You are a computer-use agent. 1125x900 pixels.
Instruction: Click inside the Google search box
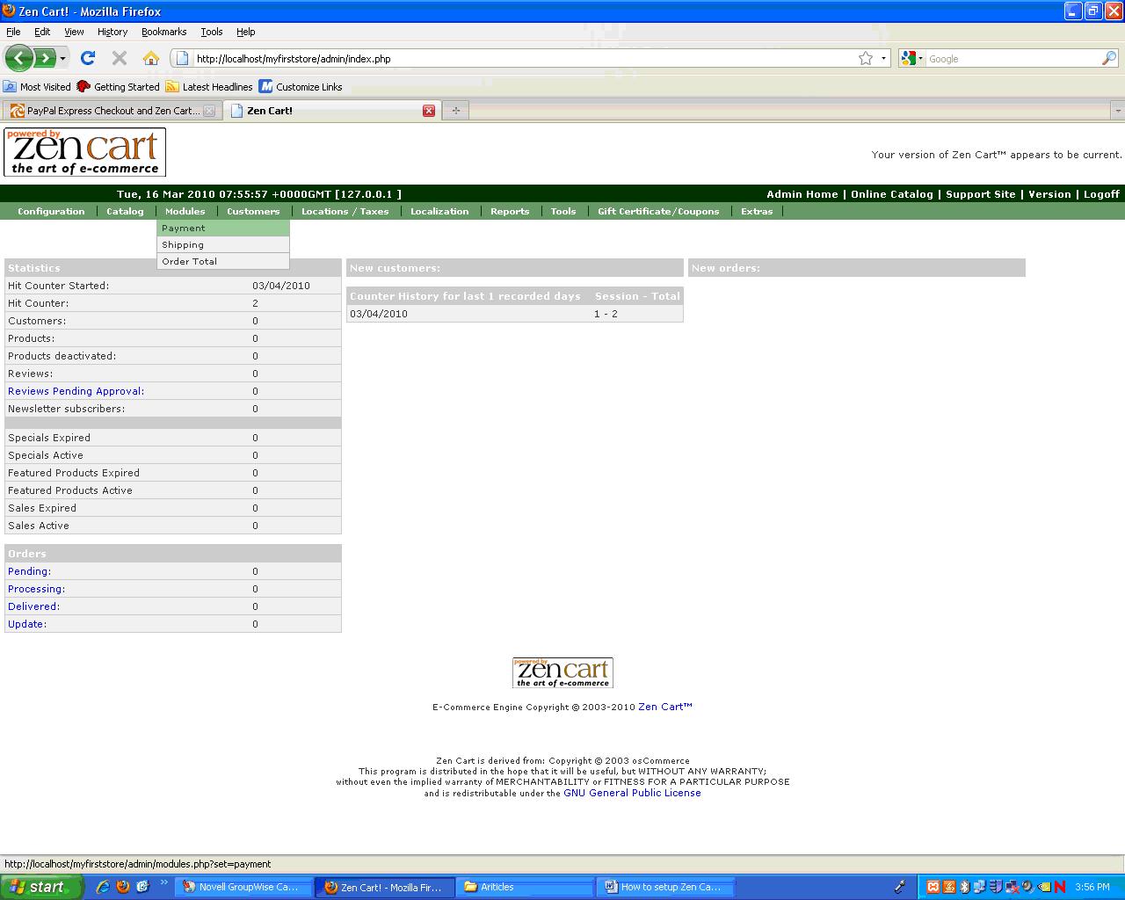pyautogui.click(x=1012, y=59)
